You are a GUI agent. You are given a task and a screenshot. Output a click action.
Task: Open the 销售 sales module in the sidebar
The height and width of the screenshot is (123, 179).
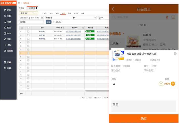[8, 10]
